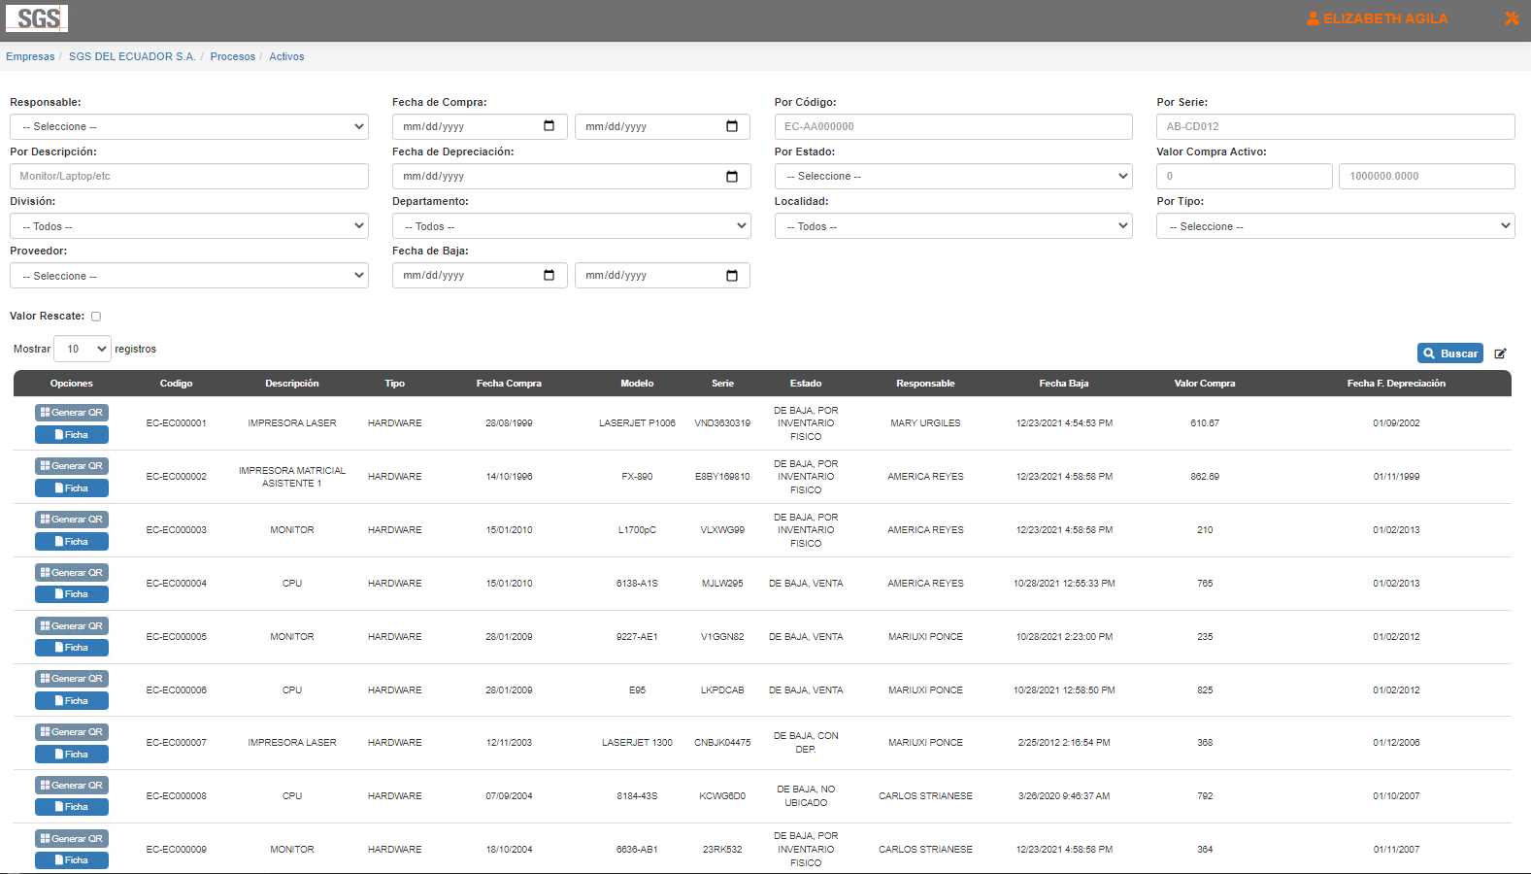Click the ELIZABETH AGILA user profile

coord(1377,18)
